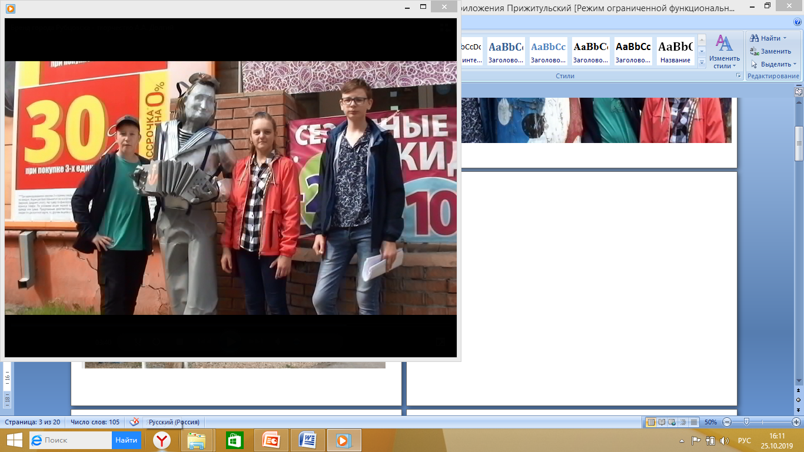Click the Страница: 3 из 20 indicator
This screenshot has height=452, width=804.
click(32, 422)
